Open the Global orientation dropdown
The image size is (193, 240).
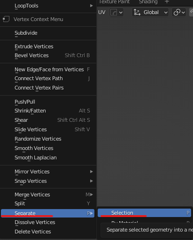pos(150,12)
